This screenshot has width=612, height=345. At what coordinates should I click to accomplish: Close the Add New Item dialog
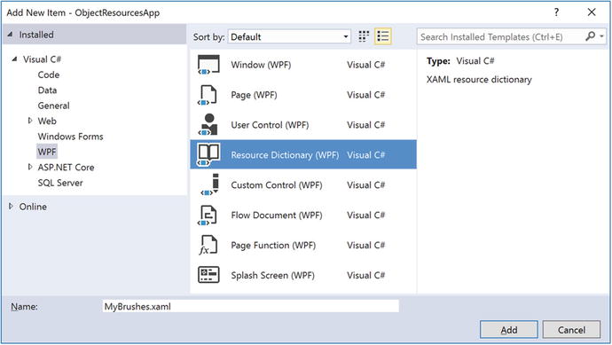(x=592, y=12)
